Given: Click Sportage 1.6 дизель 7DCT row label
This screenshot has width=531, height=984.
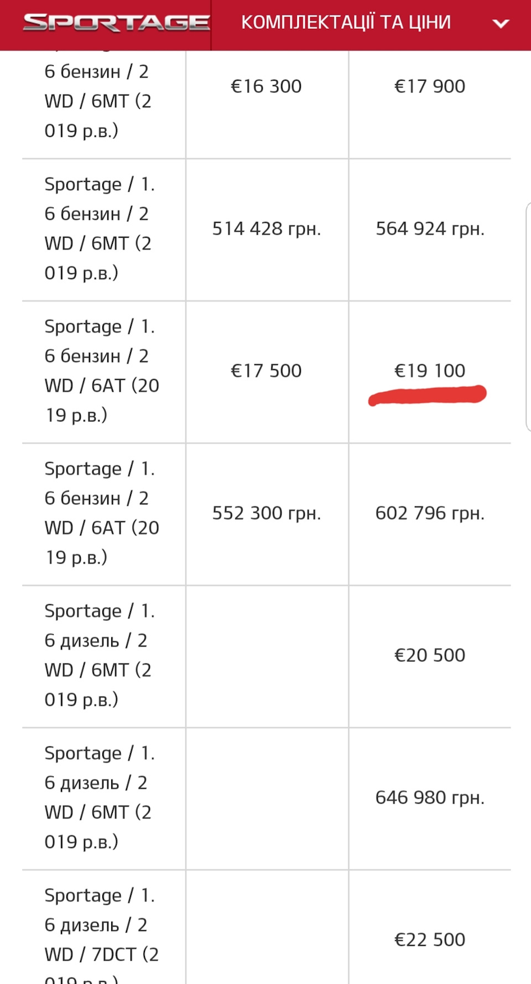Looking at the screenshot, I should (102, 934).
